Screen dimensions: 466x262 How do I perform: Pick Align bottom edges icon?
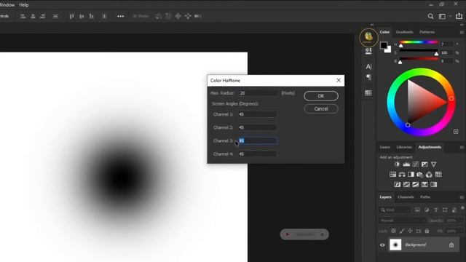click(x=92, y=16)
